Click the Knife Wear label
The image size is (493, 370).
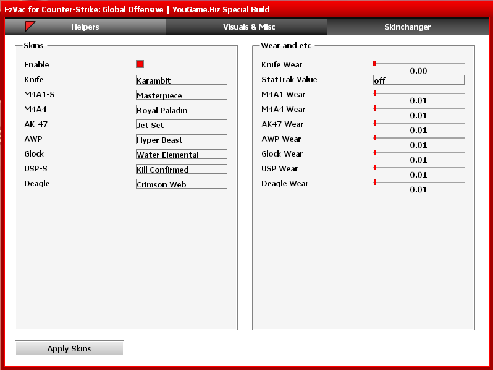point(282,64)
